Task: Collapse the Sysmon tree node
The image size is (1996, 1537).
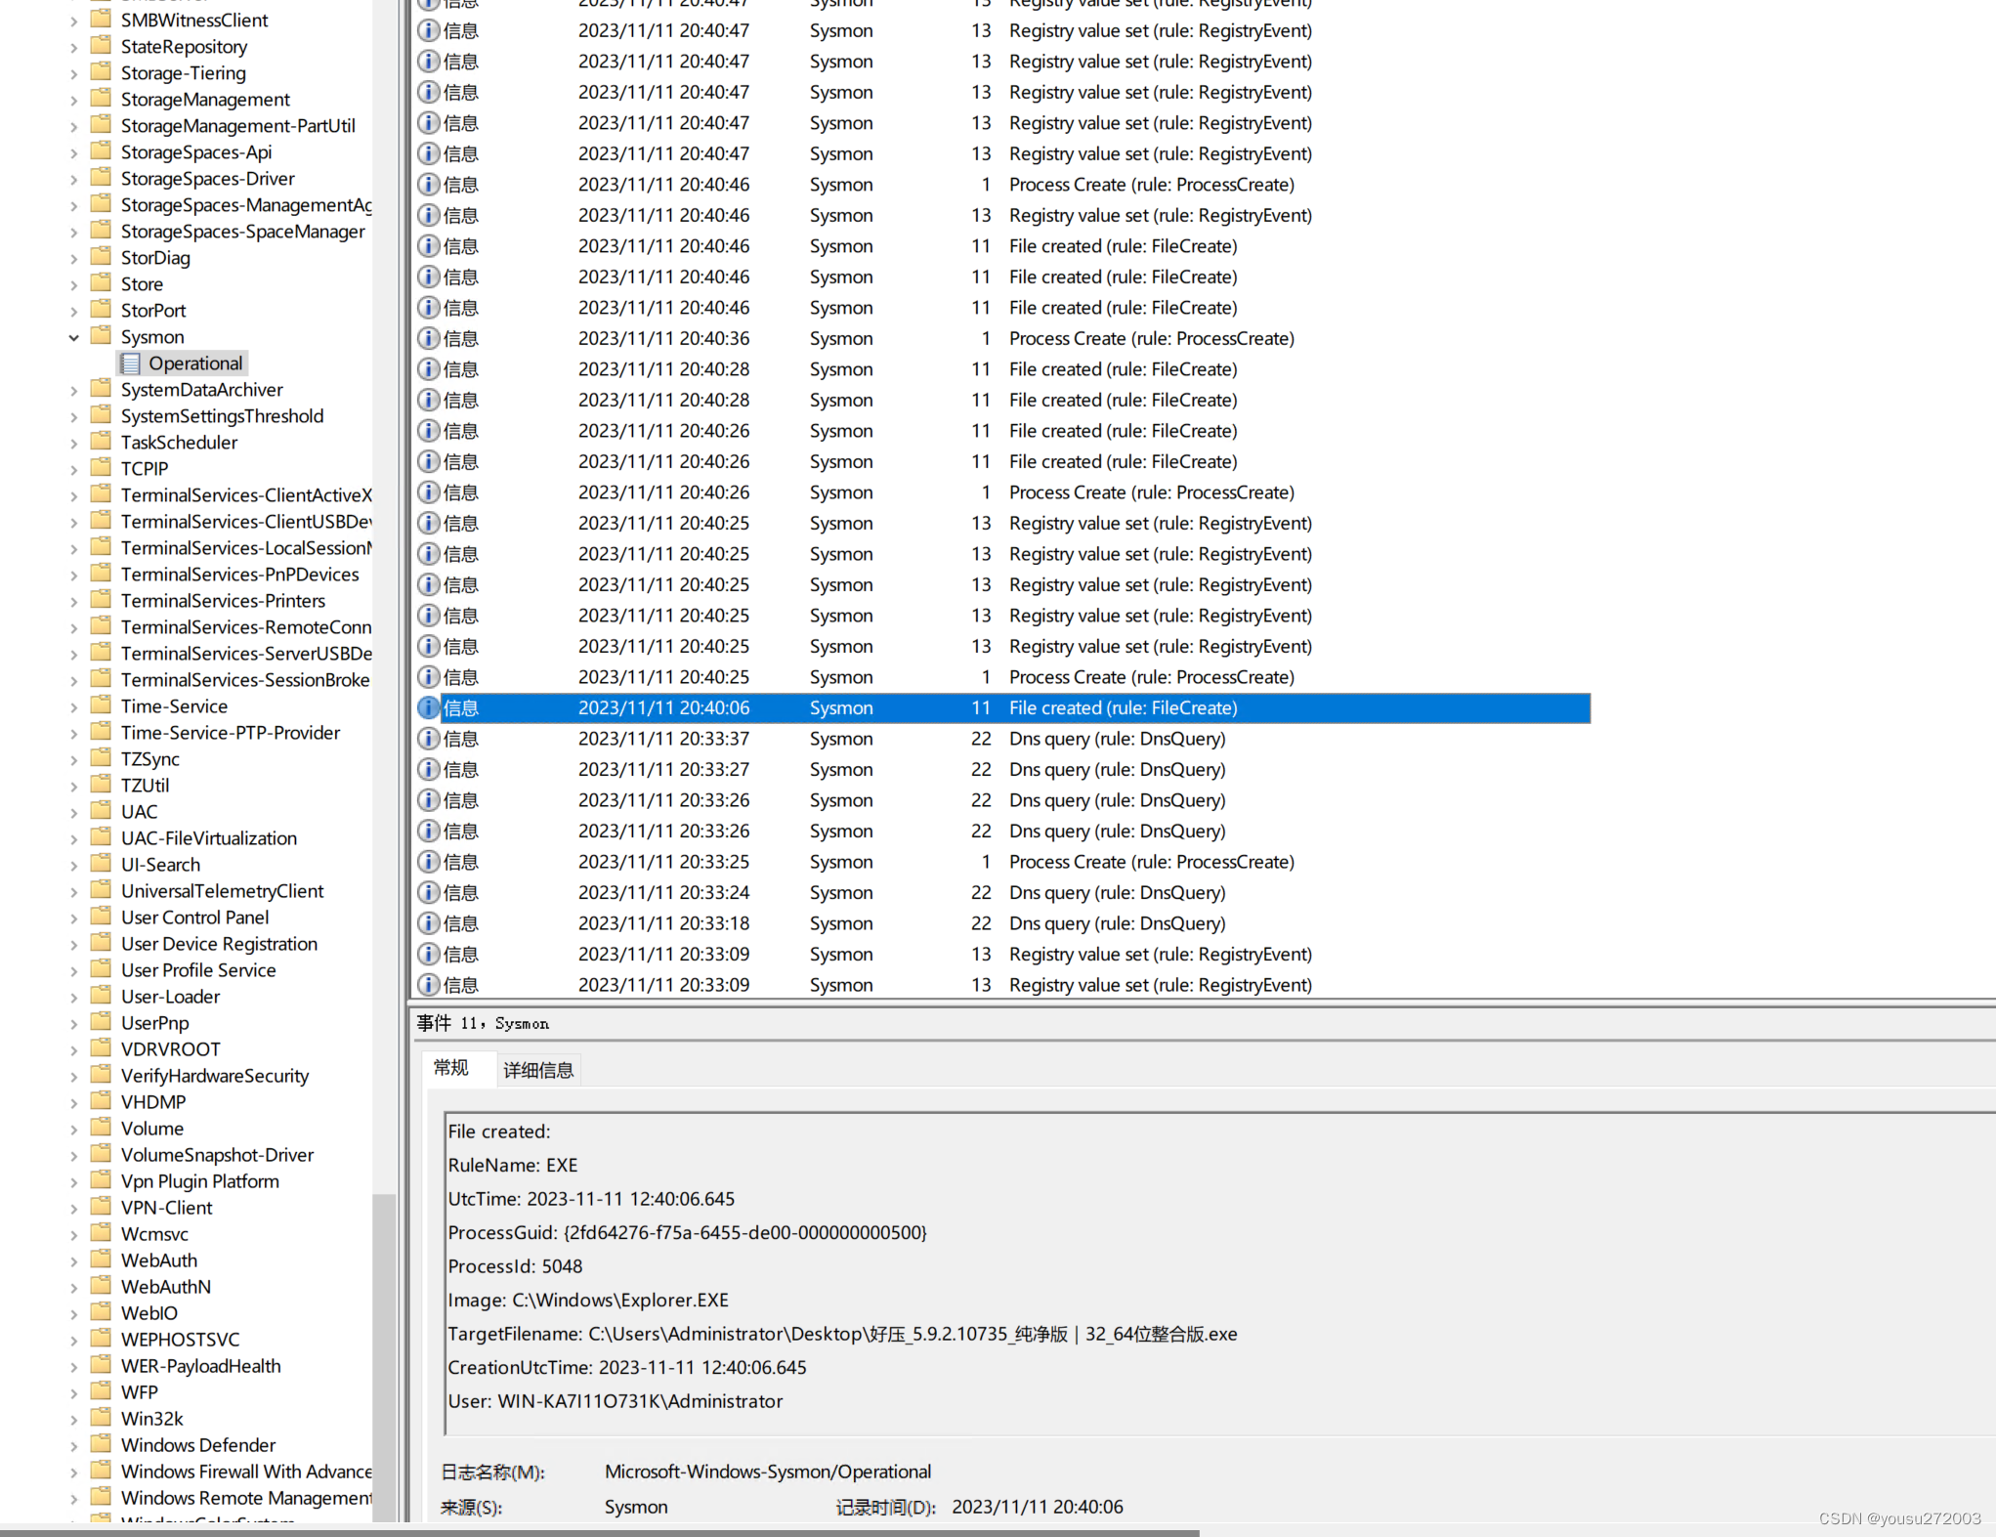Action: 74,338
